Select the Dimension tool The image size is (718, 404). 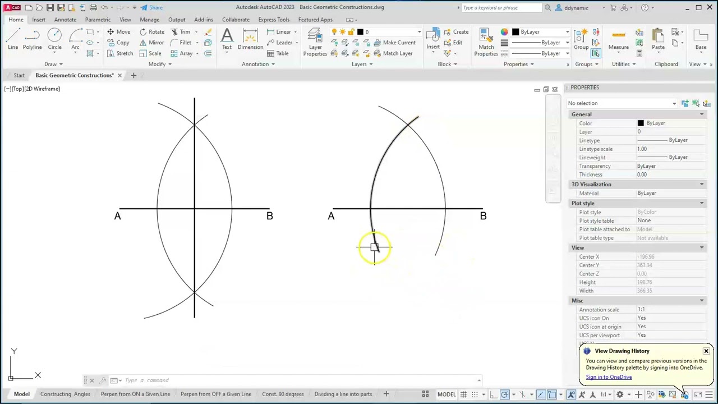250,39
